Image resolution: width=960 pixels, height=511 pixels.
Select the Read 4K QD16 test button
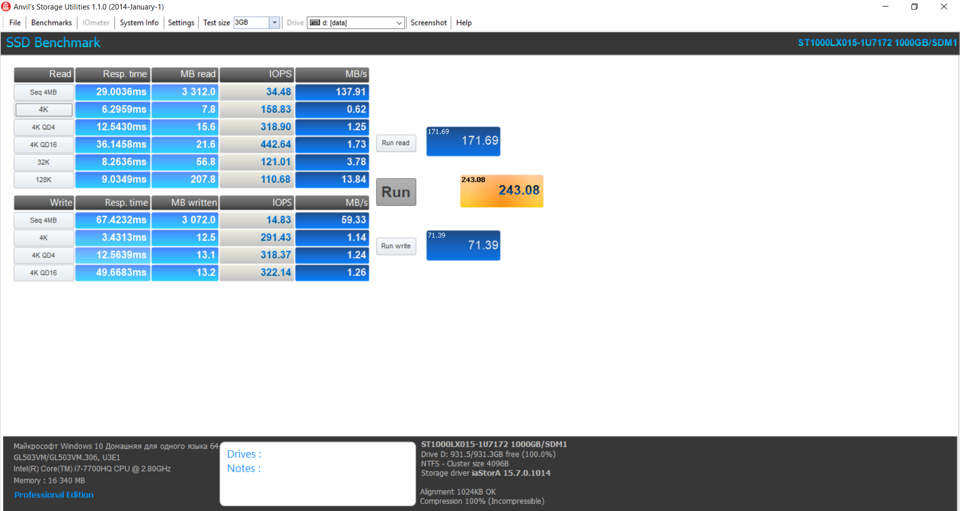[44, 144]
